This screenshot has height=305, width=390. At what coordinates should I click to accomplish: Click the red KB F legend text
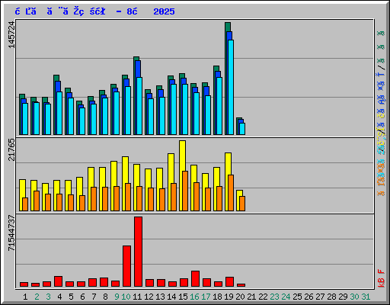pos(381,278)
